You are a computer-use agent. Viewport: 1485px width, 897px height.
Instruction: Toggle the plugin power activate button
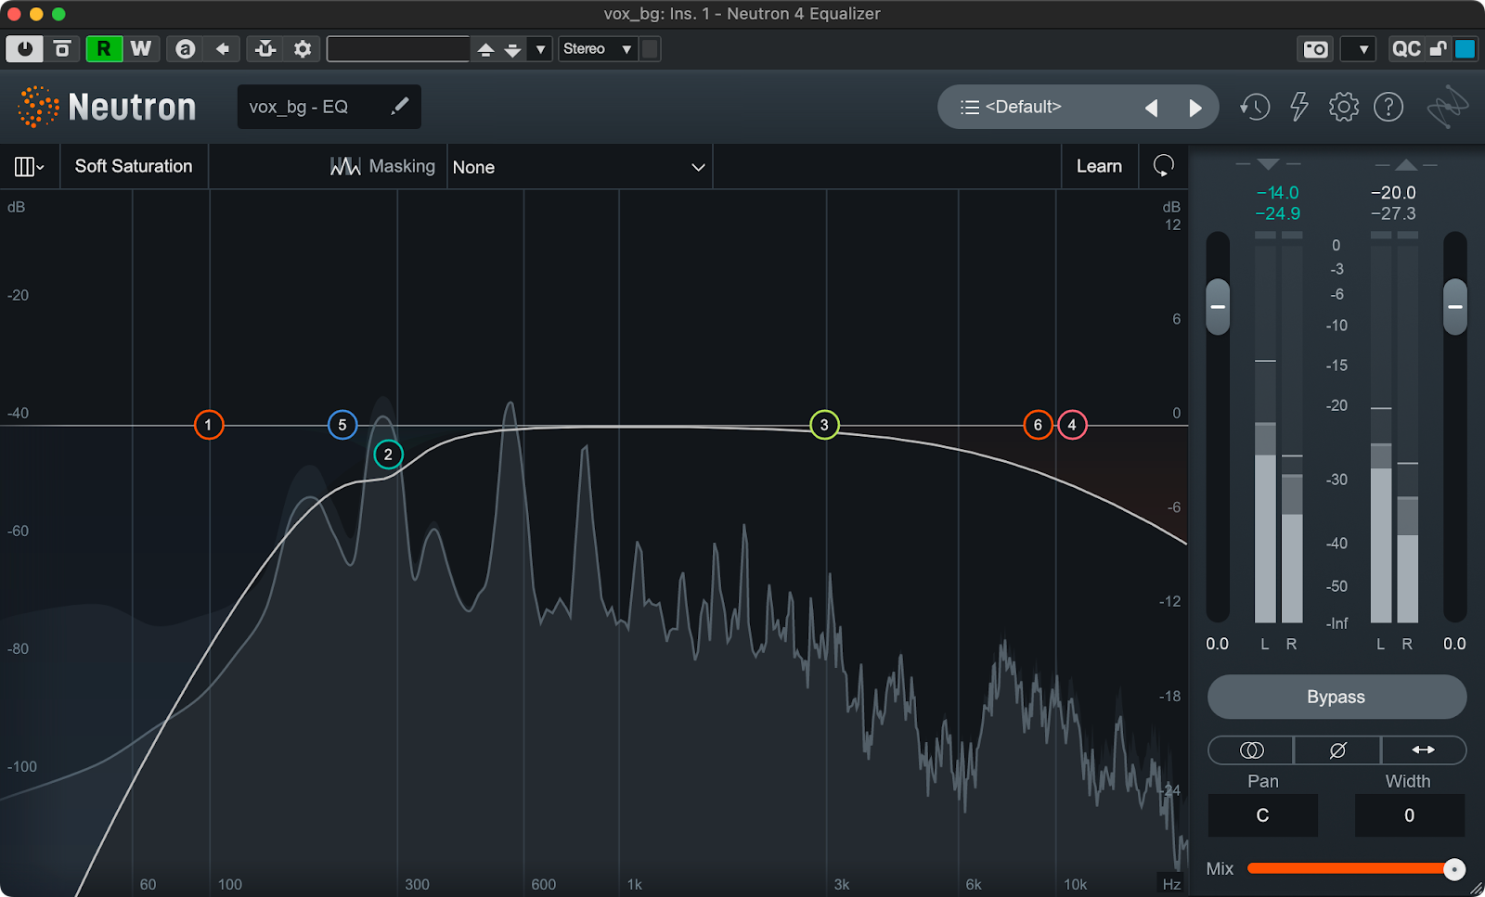pos(24,49)
